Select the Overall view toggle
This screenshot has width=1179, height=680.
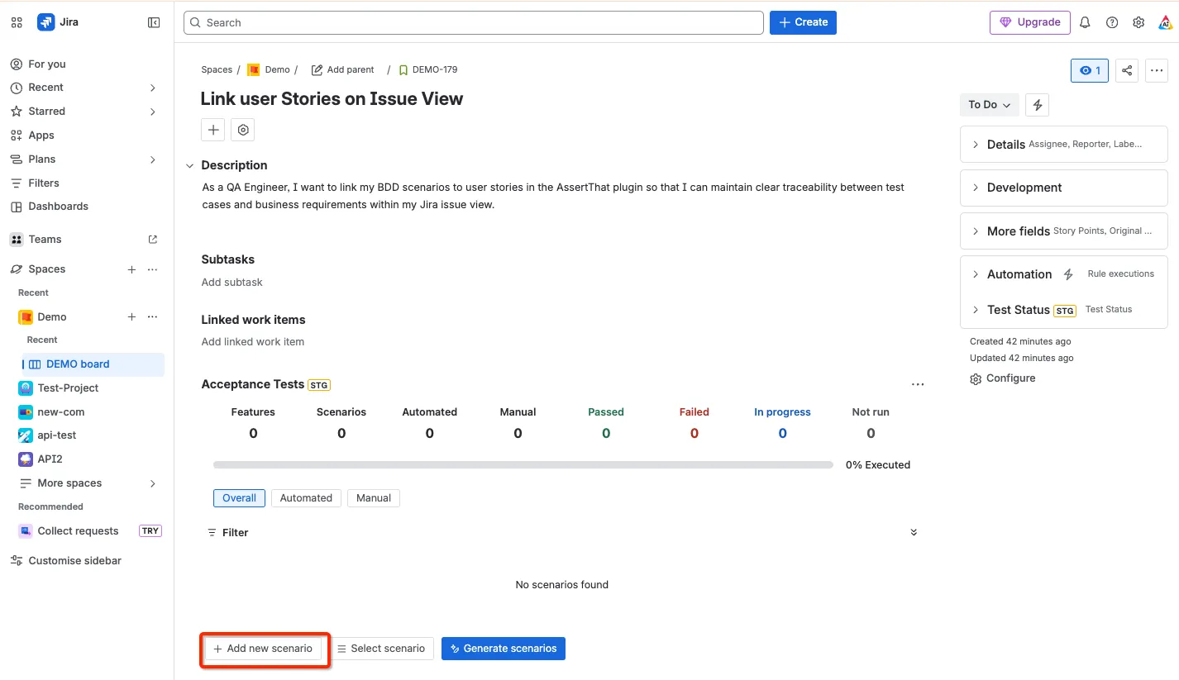(239, 498)
